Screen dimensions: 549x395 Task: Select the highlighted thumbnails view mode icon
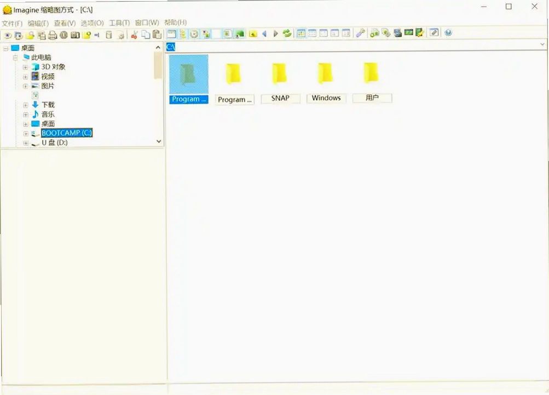click(x=301, y=33)
